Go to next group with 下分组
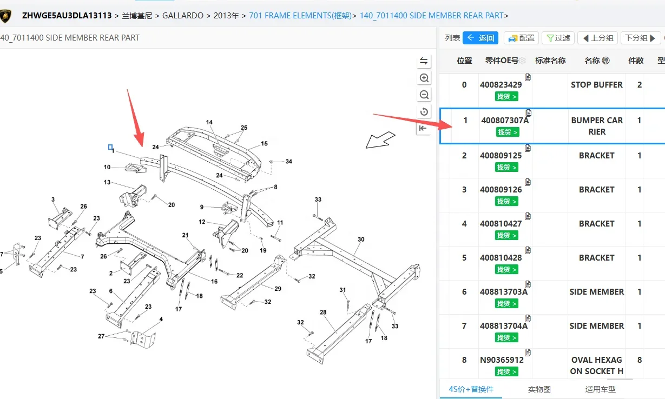 [641, 38]
